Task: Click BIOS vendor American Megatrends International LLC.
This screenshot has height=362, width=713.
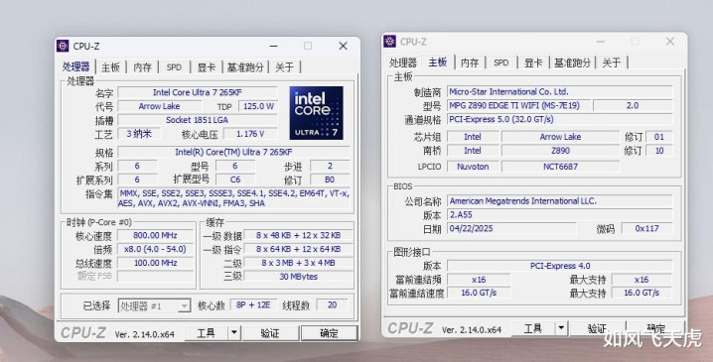Action: pos(560,200)
